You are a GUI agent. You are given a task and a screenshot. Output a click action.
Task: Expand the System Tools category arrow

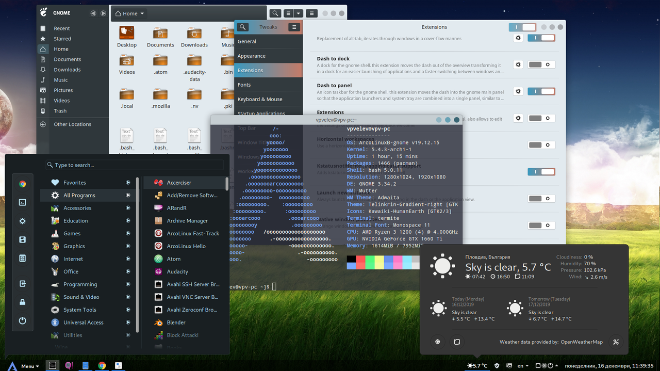128,310
